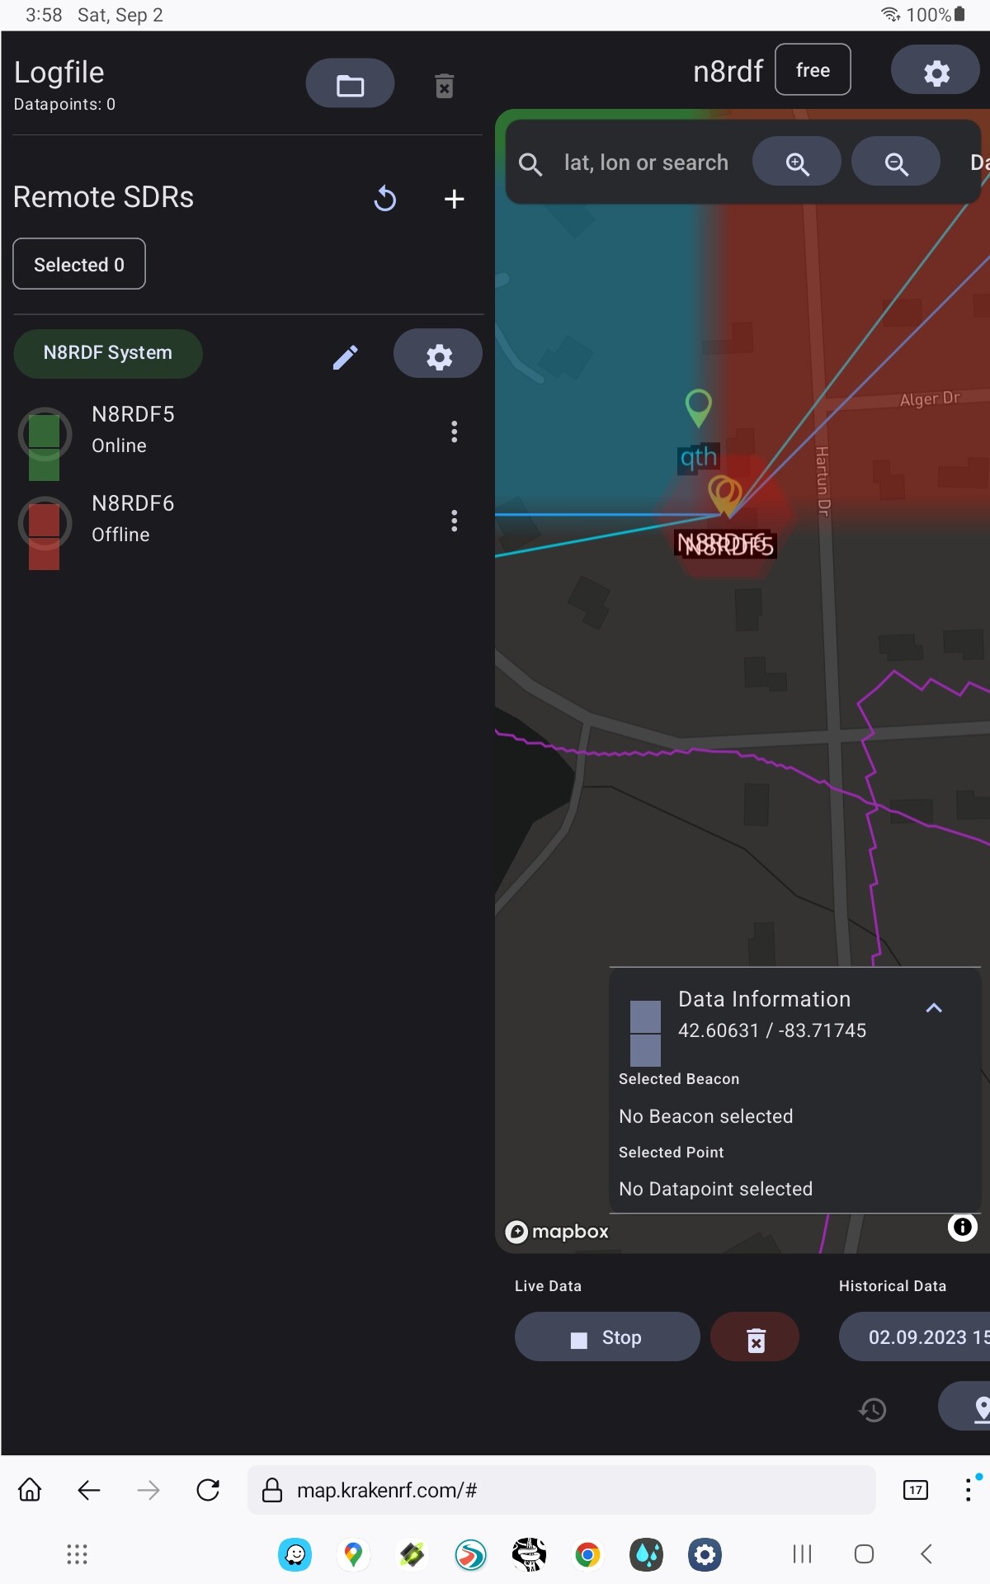Tap Android back navigation button
The image size is (990, 1584).
926,1554
